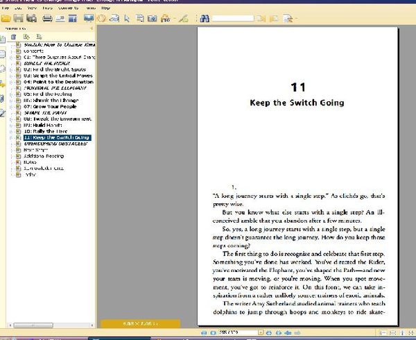Select the text selection tool
The width and height of the screenshot is (416, 340).
tap(139, 18)
